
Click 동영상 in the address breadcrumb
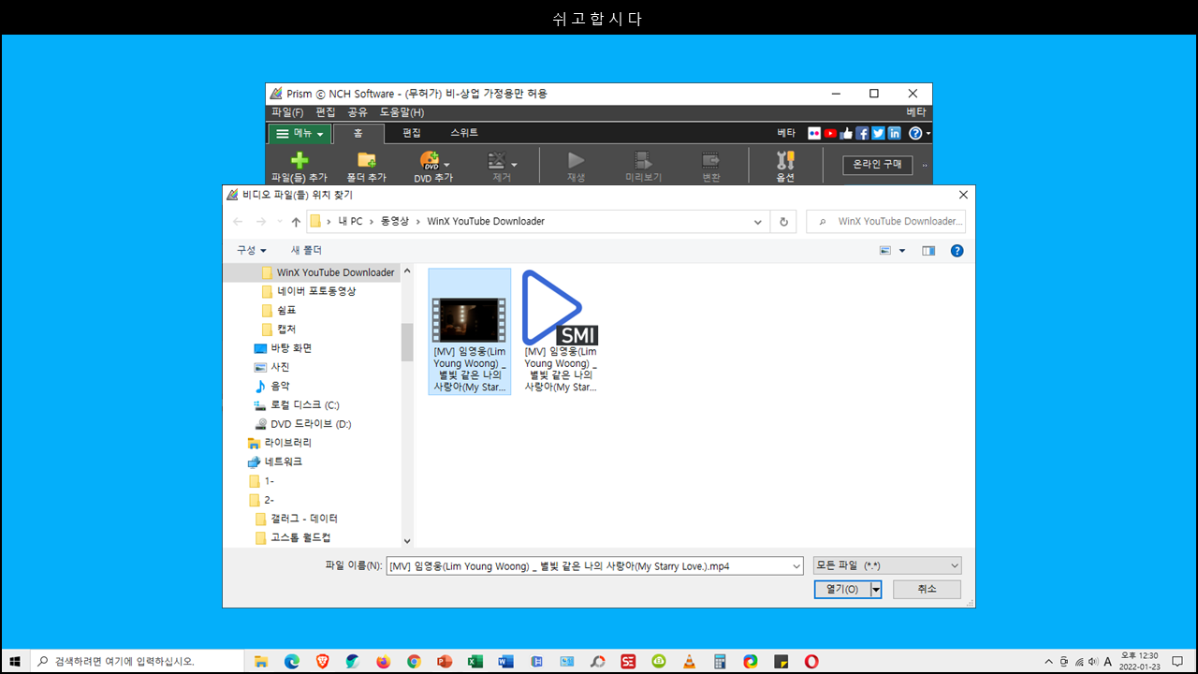394,222
